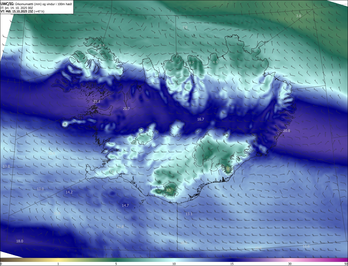Click the 4.7 value label
This screenshot has height=266, width=348.
[x=191, y=63]
